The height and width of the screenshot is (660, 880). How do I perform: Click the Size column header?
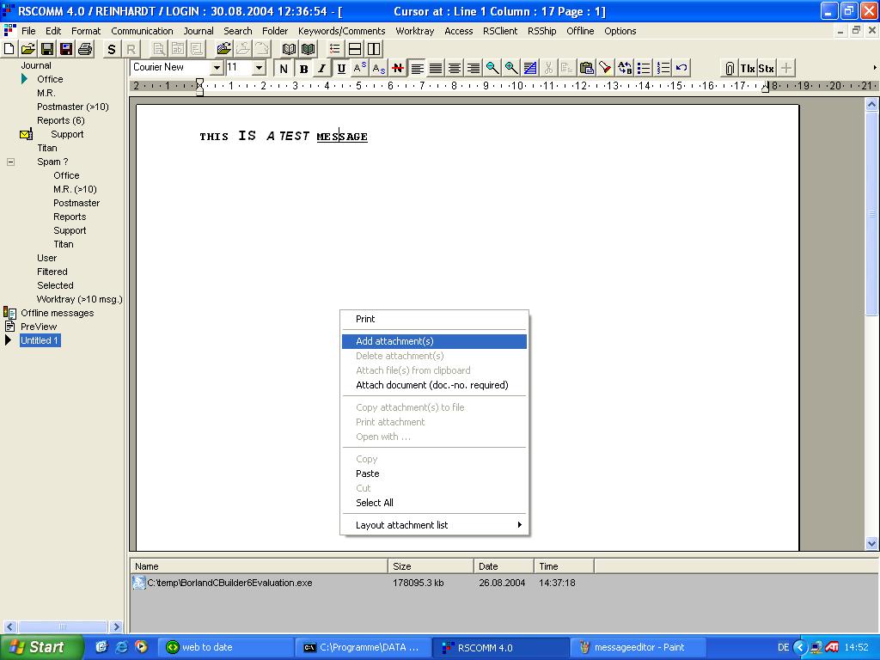[x=430, y=566]
